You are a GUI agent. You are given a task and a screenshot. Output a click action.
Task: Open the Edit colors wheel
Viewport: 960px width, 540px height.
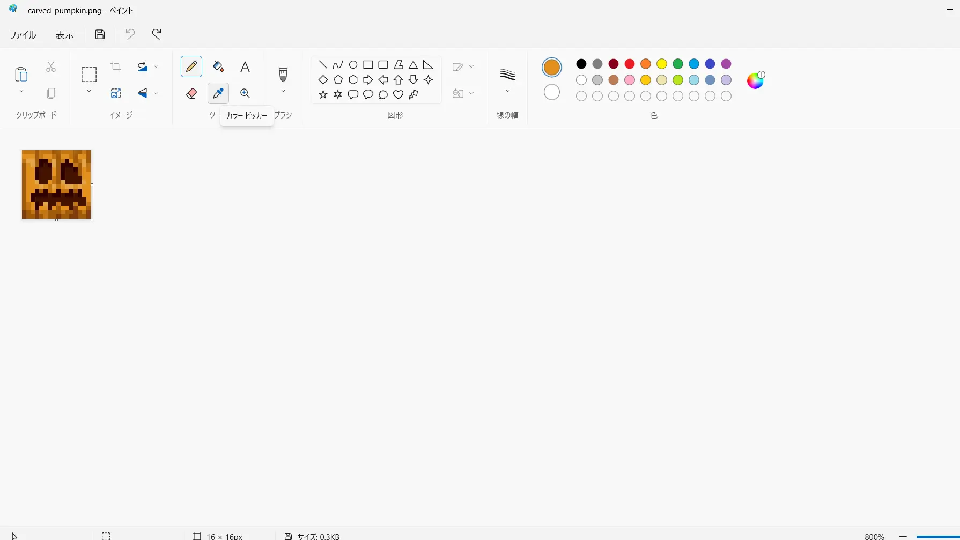pos(755,80)
